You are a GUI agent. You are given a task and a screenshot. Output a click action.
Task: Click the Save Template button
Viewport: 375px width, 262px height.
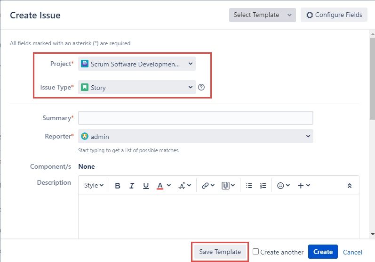tap(220, 252)
